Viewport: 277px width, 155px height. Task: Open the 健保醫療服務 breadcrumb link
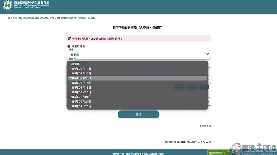click(35, 18)
